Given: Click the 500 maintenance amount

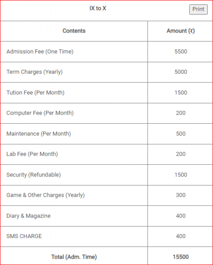Looking at the screenshot, I should pyautogui.click(x=181, y=134).
